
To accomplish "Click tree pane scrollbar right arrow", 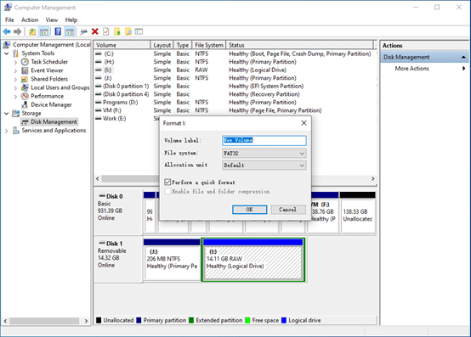I will click(x=86, y=321).
